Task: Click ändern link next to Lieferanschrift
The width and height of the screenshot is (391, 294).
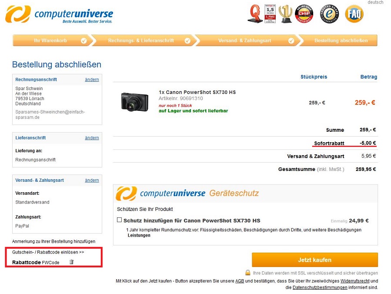Action: click(92, 137)
